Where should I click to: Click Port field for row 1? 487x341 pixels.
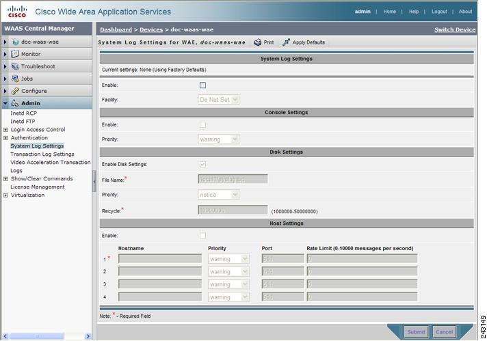pos(282,258)
